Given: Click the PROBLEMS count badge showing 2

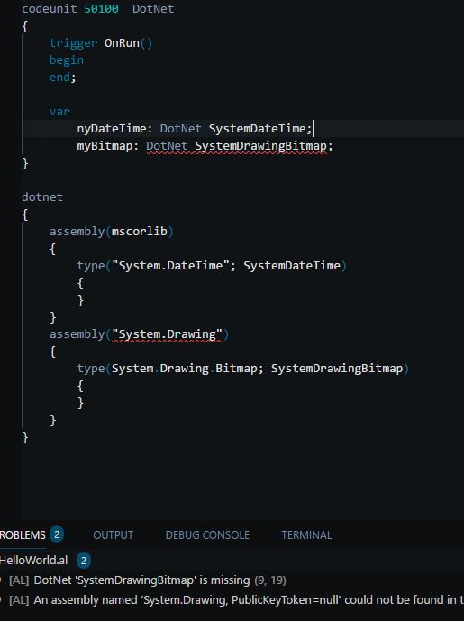Looking at the screenshot, I should [x=57, y=534].
